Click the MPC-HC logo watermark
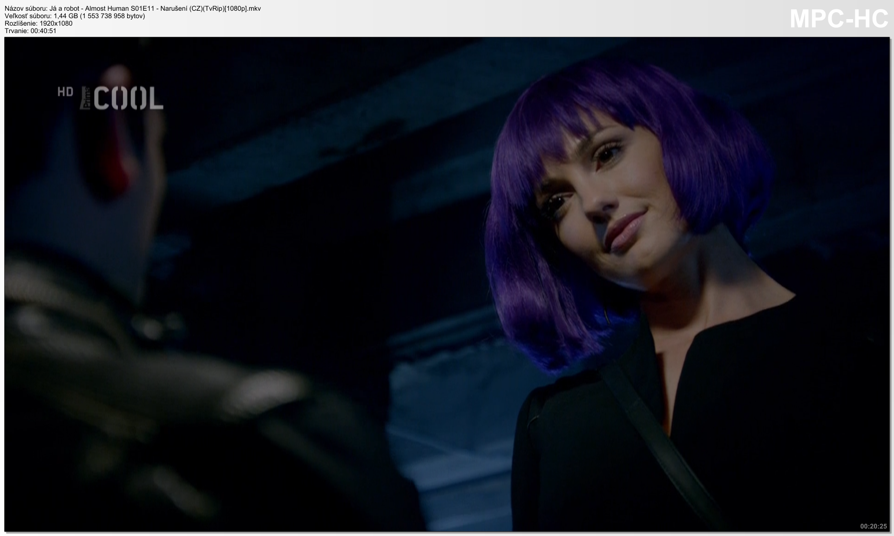894x536 pixels. tap(839, 19)
